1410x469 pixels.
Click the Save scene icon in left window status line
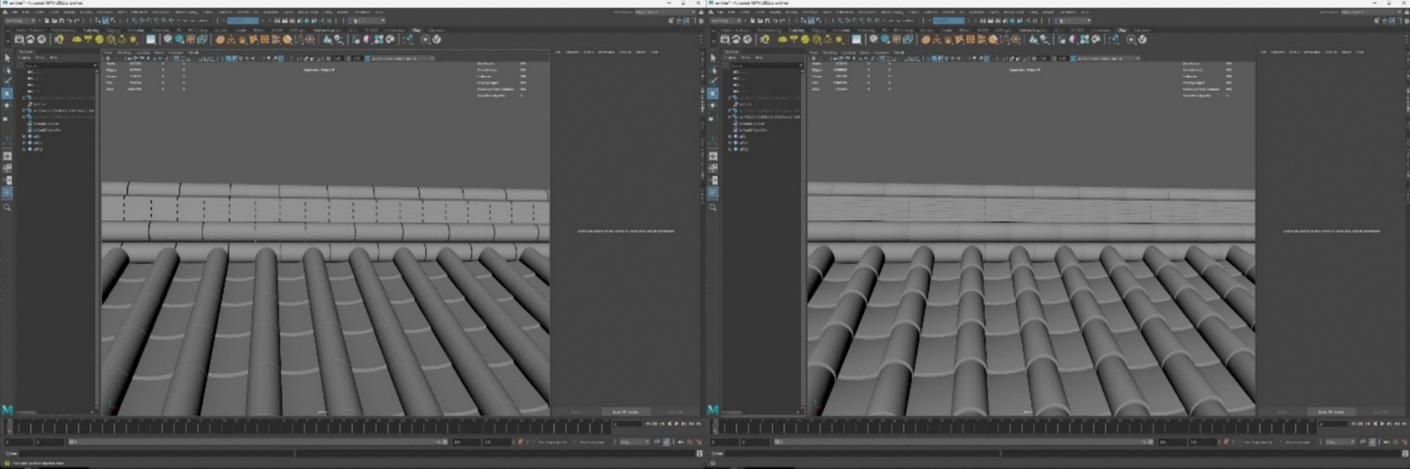pyautogui.click(x=62, y=20)
